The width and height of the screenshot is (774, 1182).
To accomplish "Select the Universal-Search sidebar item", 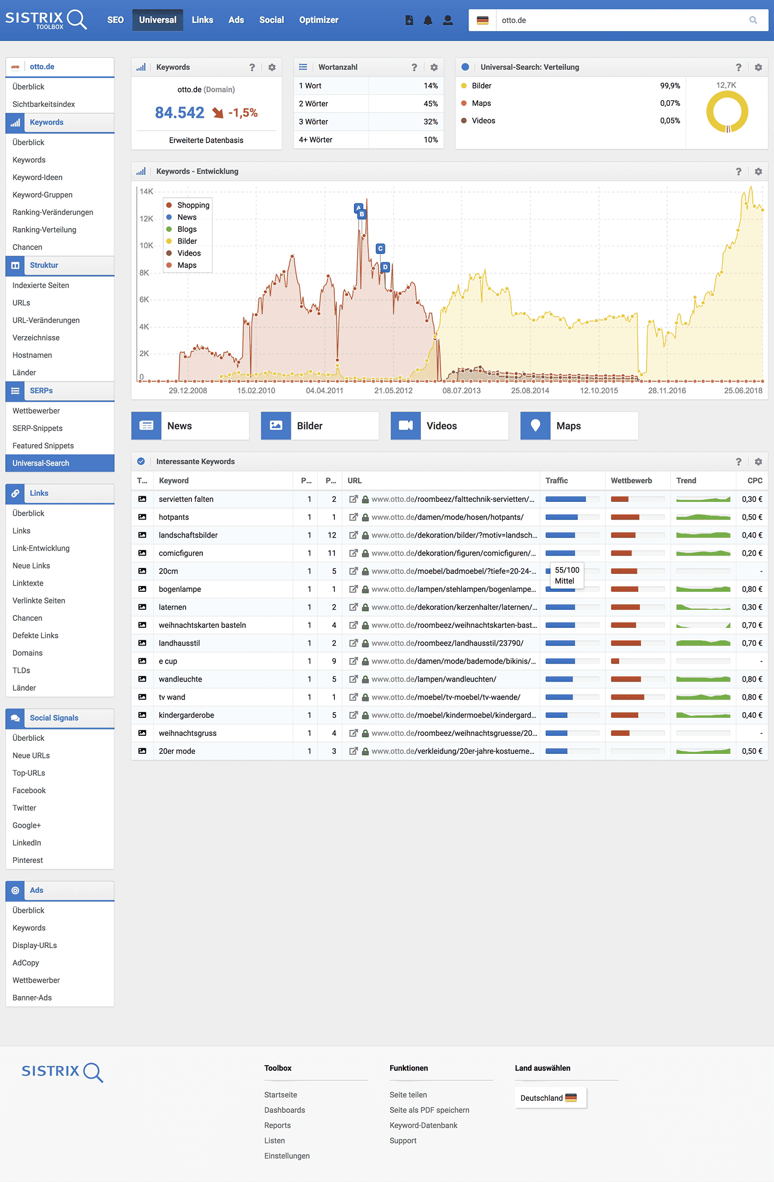I will pos(60,463).
